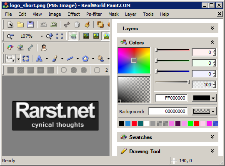Click the Undo arrow icon
The width and height of the screenshot is (225, 166).
point(44,24)
